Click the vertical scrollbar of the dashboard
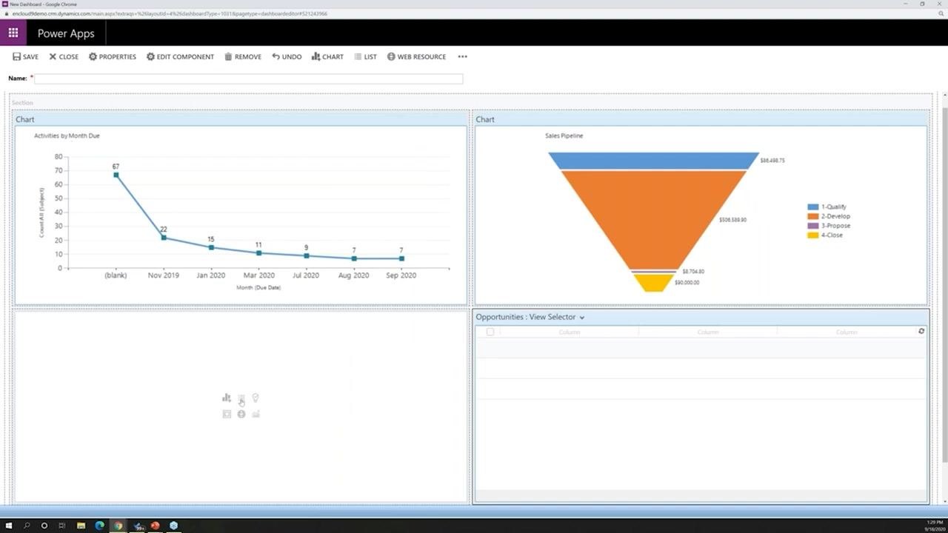The image size is (948, 533). tap(944, 285)
